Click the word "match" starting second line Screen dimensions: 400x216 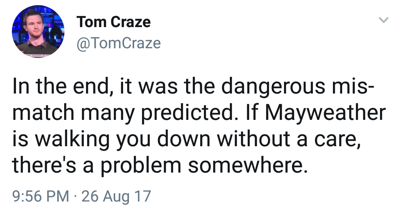pyautogui.click(x=43, y=112)
